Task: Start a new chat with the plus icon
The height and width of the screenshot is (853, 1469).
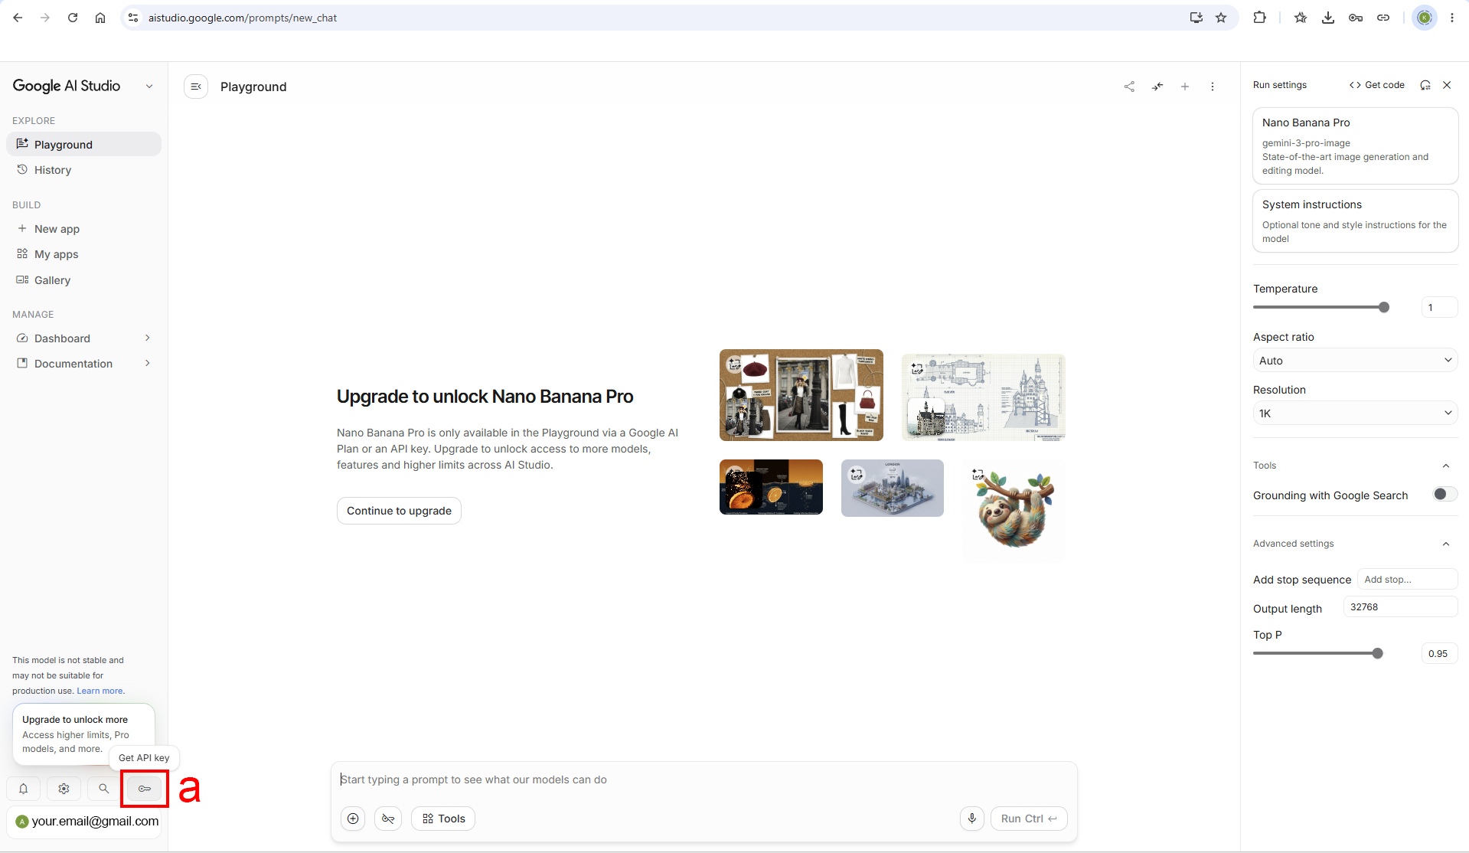Action: point(1185,87)
